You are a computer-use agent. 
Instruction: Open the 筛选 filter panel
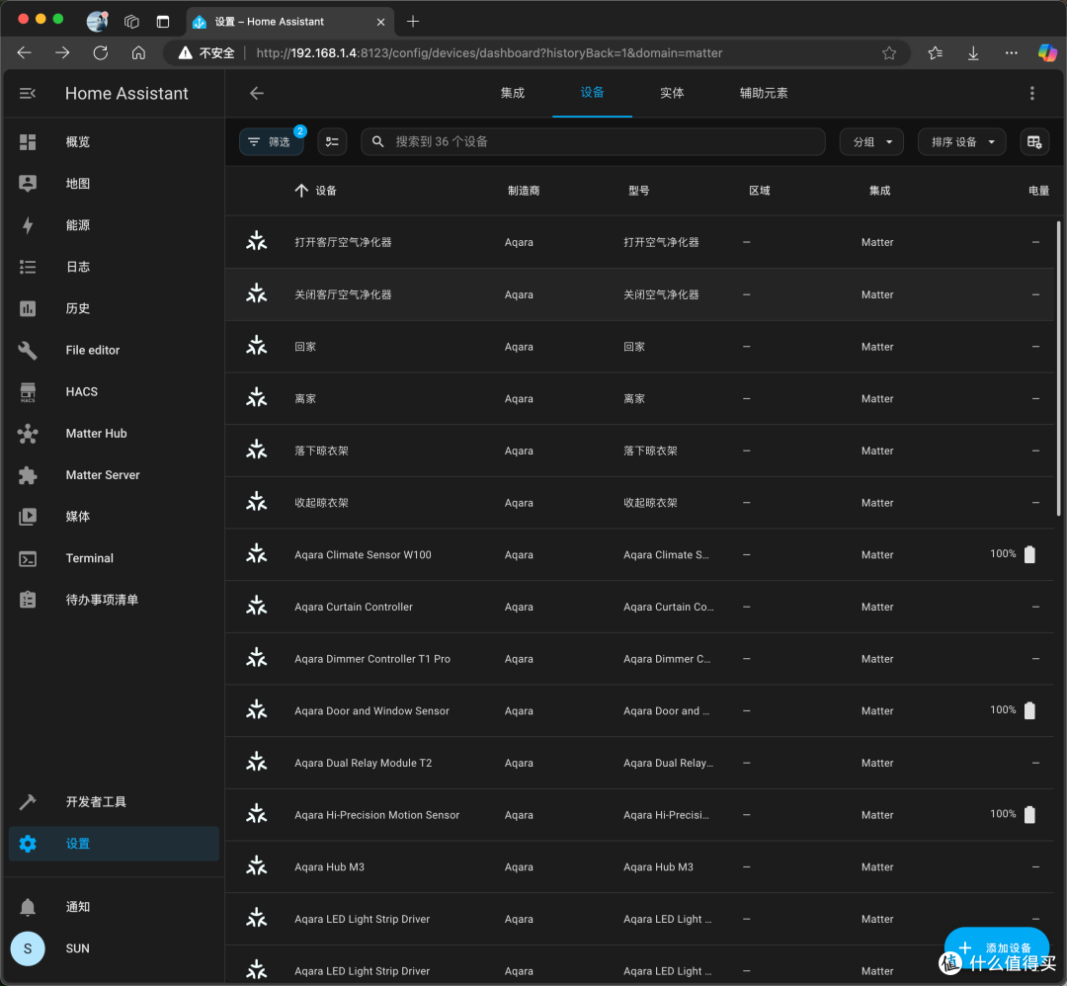point(271,141)
